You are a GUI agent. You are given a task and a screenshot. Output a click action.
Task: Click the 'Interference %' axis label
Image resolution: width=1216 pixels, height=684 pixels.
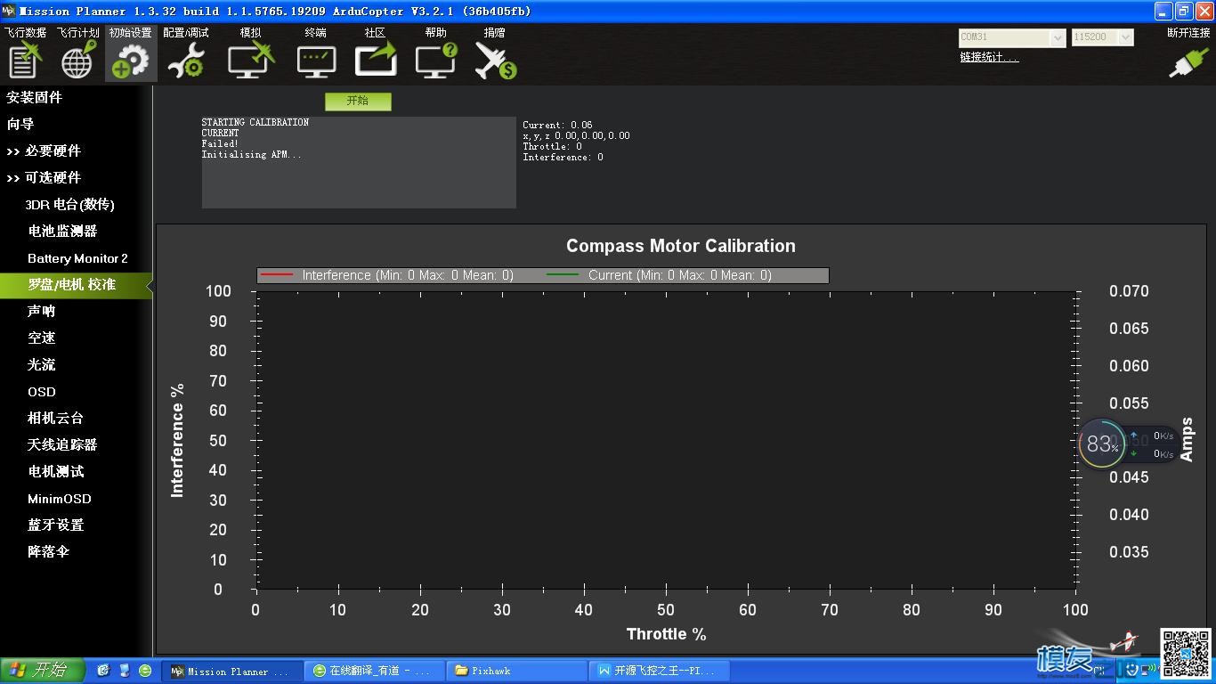pyautogui.click(x=177, y=440)
